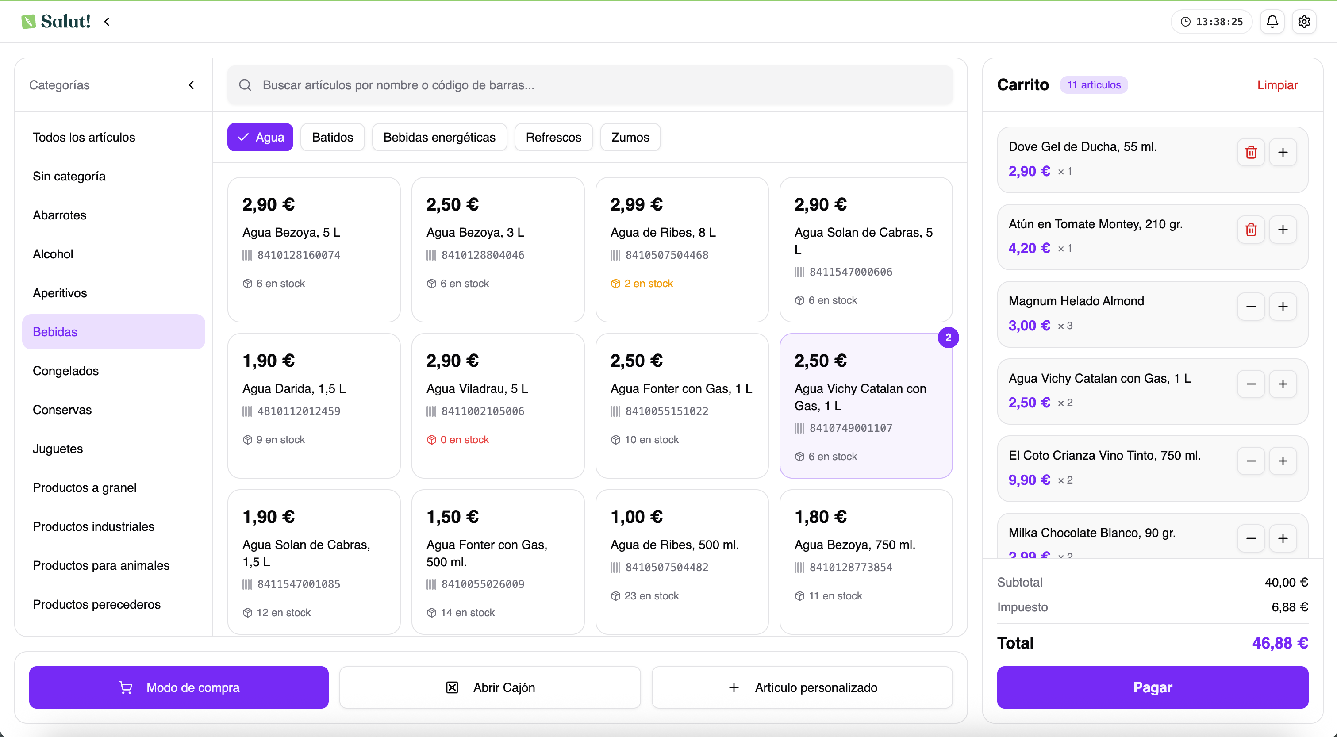Screen dimensions: 1337x737
Task: Add Agua de Ribes, 8 L to cart
Action: click(682, 250)
